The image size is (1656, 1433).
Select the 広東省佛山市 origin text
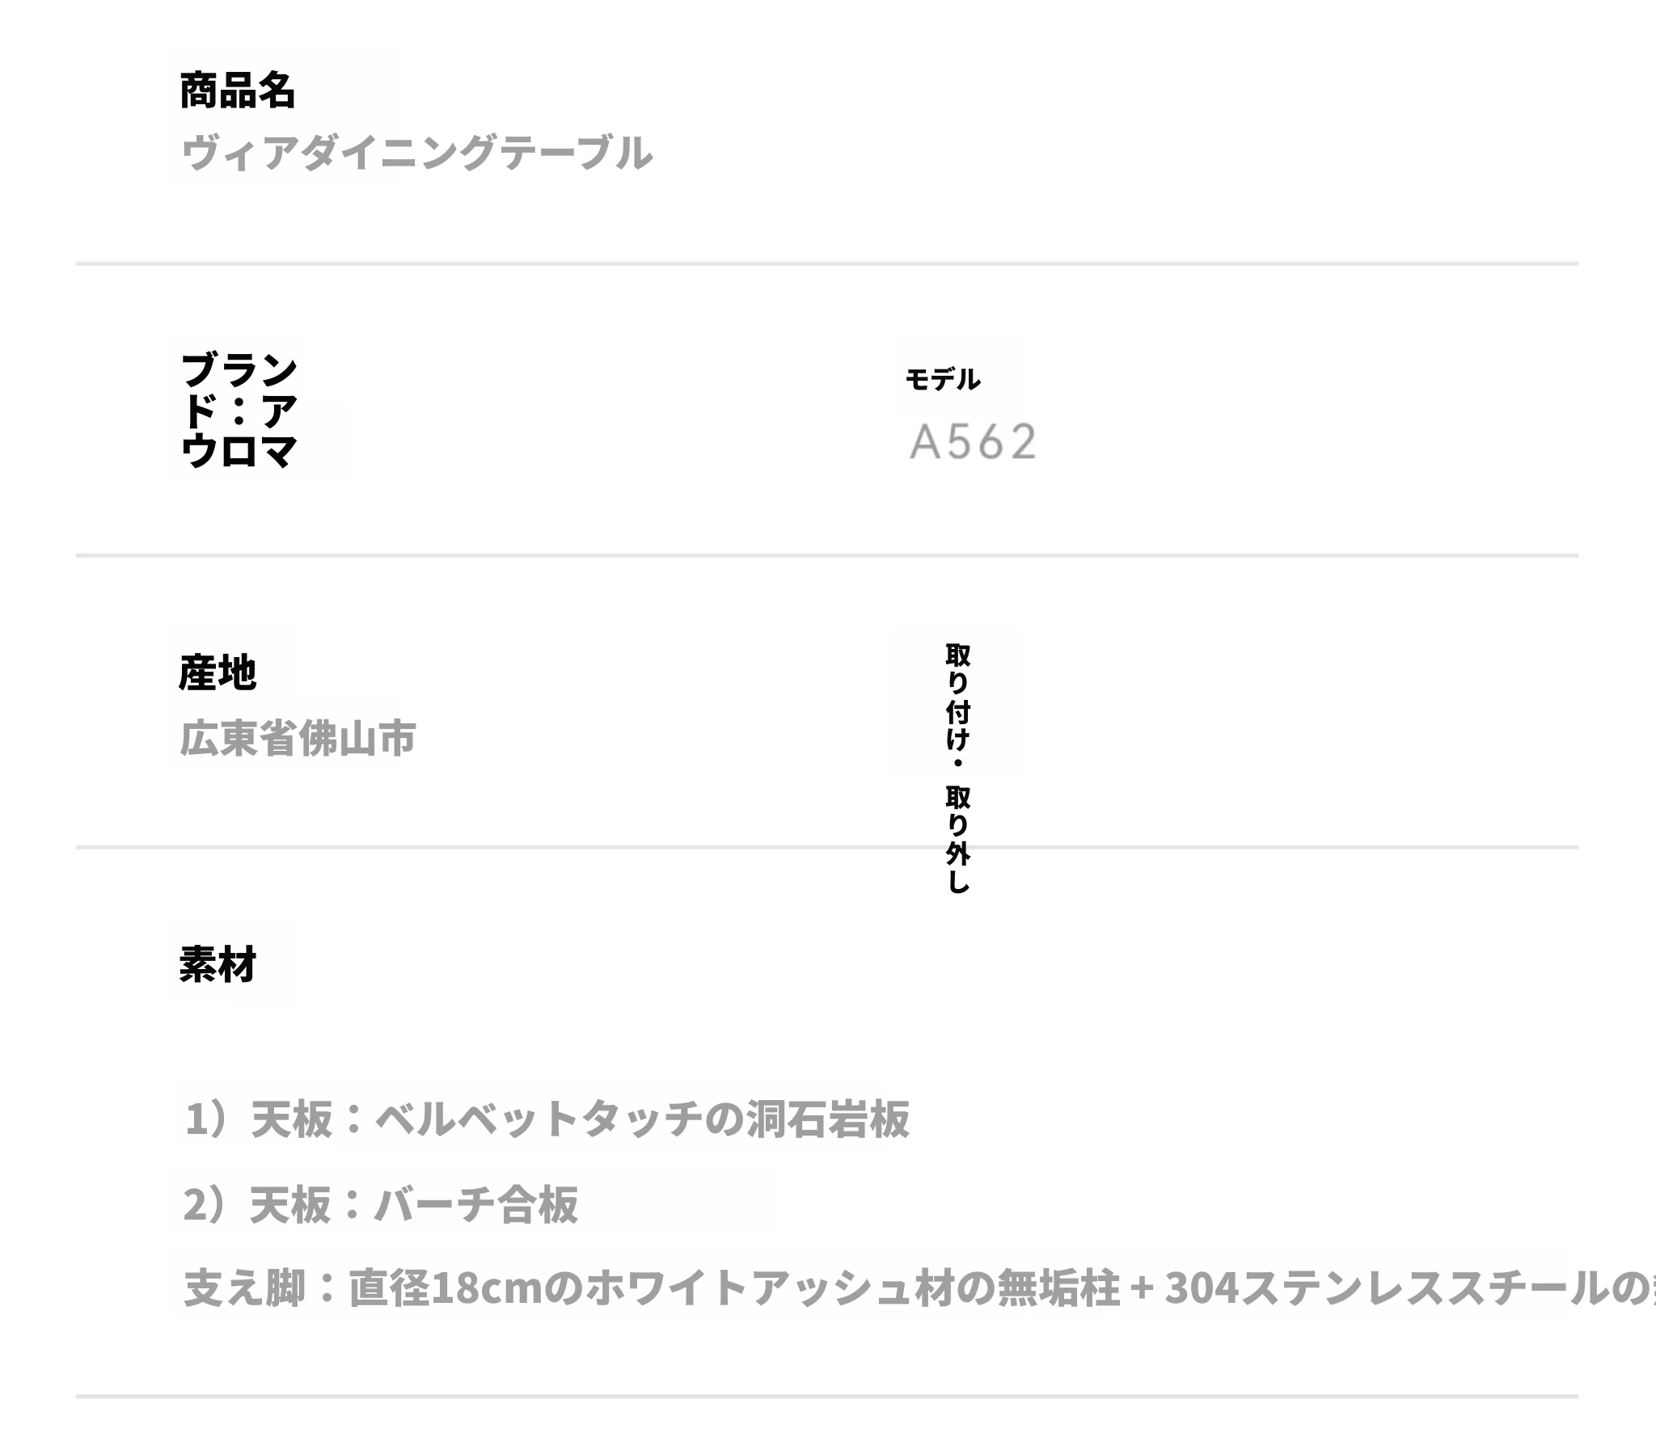298,738
